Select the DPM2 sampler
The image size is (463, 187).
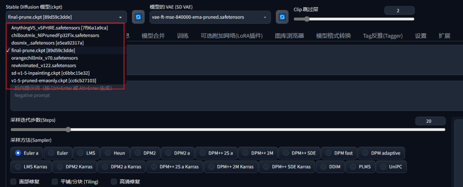[x=146, y=153]
